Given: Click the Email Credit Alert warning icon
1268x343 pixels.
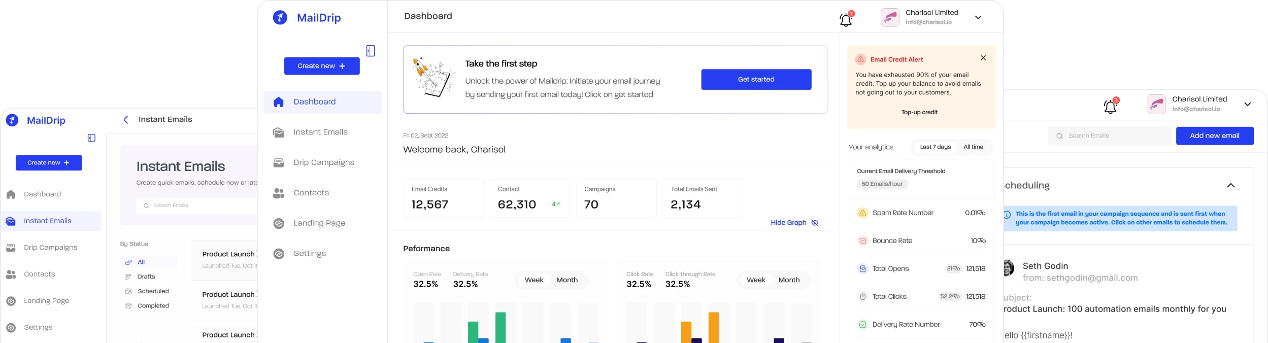Looking at the screenshot, I should point(860,59).
